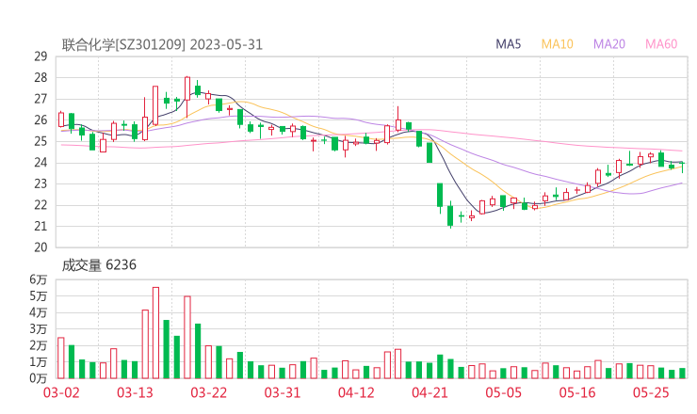Click the volume axis label 6万
The image size is (697, 414).
[39, 279]
